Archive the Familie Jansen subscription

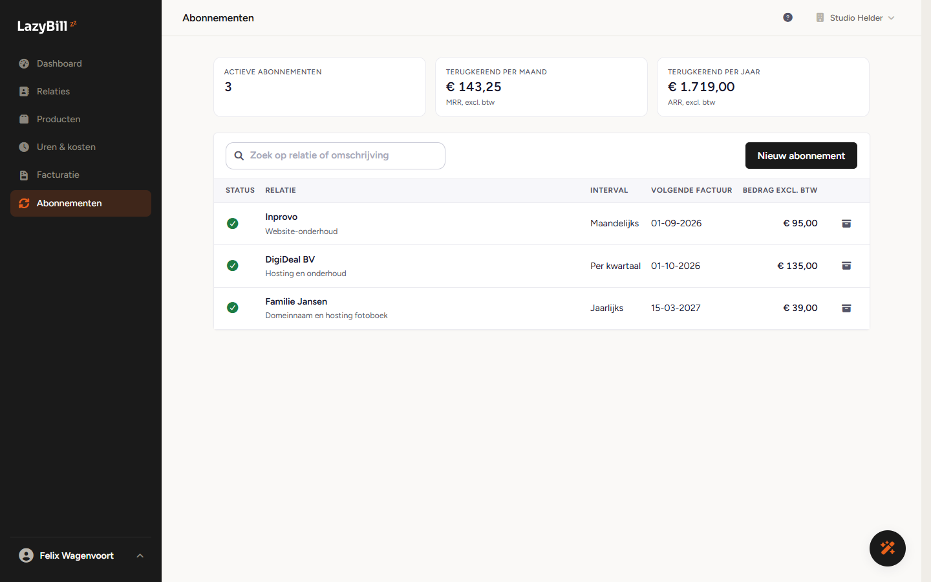(846, 308)
